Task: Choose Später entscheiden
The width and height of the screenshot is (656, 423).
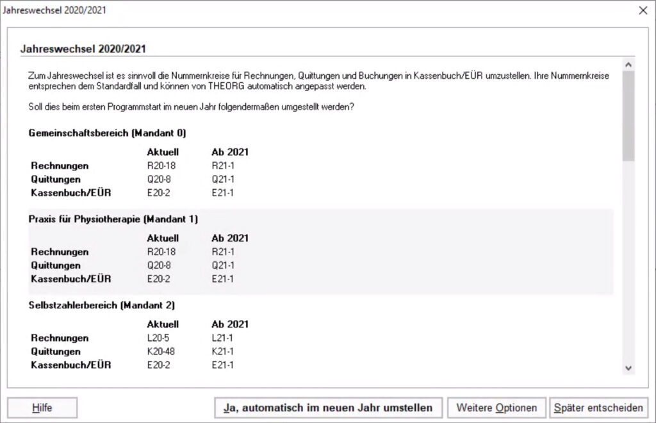Action: click(598, 408)
